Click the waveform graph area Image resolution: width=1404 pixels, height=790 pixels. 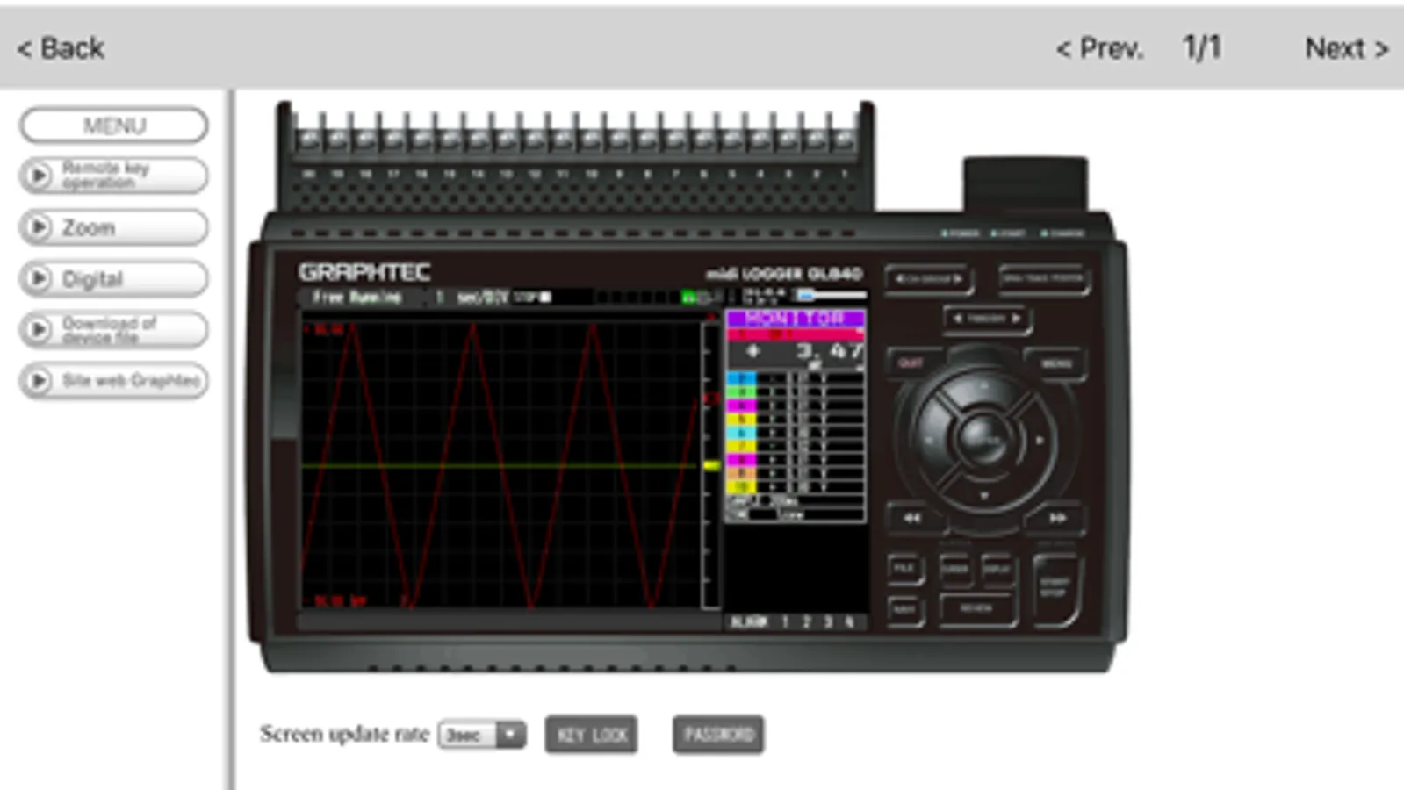click(x=501, y=464)
